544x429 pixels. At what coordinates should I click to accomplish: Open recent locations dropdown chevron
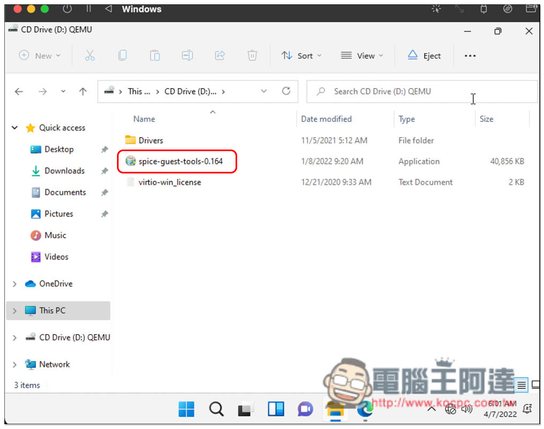[x=63, y=91]
